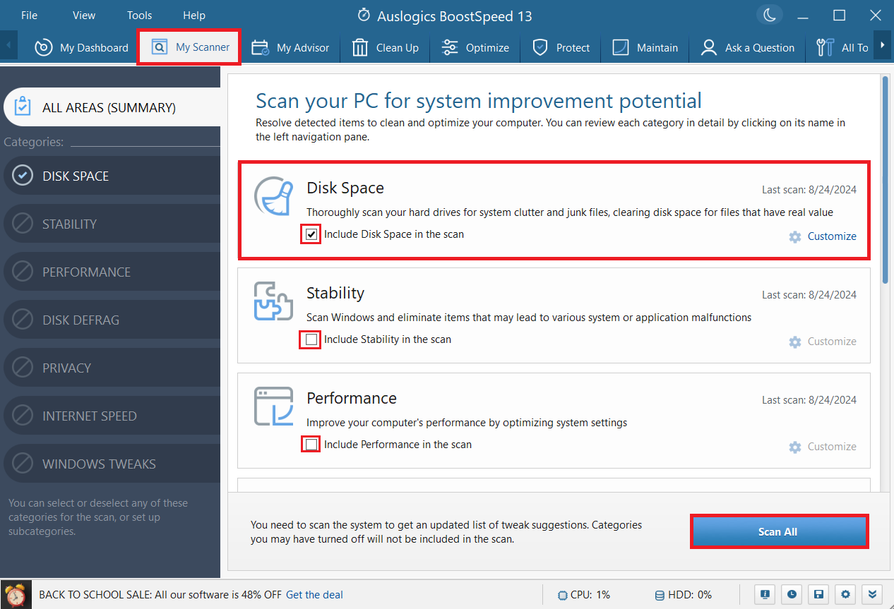Viewport: 894px width, 609px height.
Task: Select INTERNET SPEED label in sidebar
Action: 90,416
